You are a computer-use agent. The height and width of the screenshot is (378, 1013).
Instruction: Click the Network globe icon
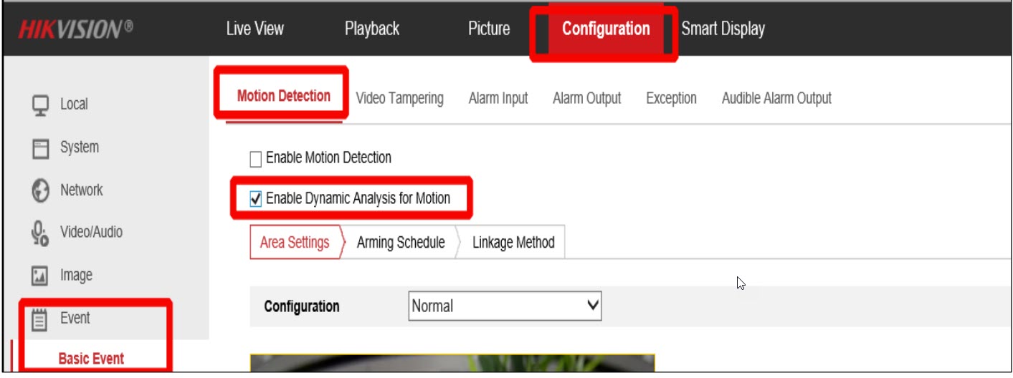(x=40, y=191)
